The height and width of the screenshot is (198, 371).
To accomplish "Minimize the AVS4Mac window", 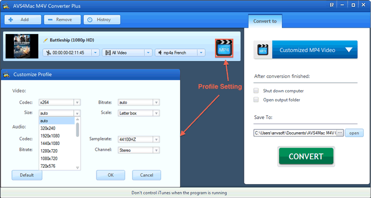I will click(342, 5).
